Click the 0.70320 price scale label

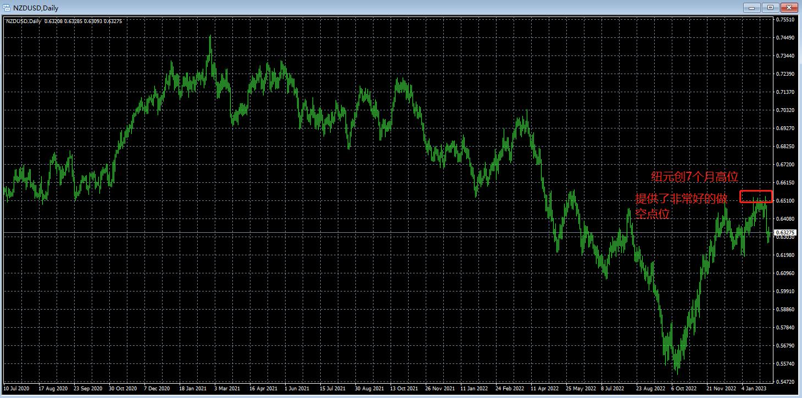click(x=786, y=110)
